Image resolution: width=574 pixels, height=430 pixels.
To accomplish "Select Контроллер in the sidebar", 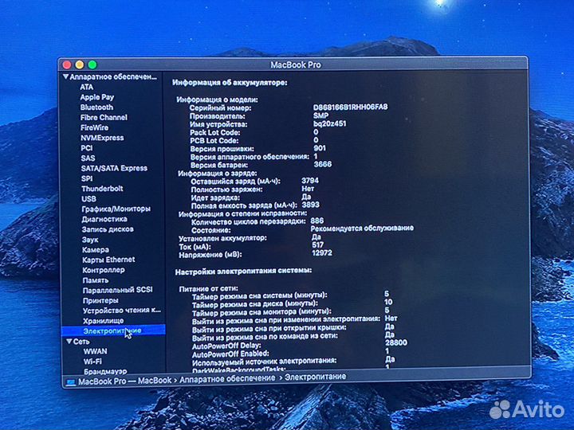I will 104,270.
